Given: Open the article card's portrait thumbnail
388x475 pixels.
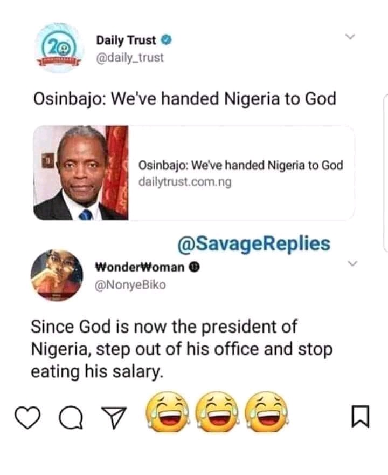Looking at the screenshot, I should tap(81, 173).
